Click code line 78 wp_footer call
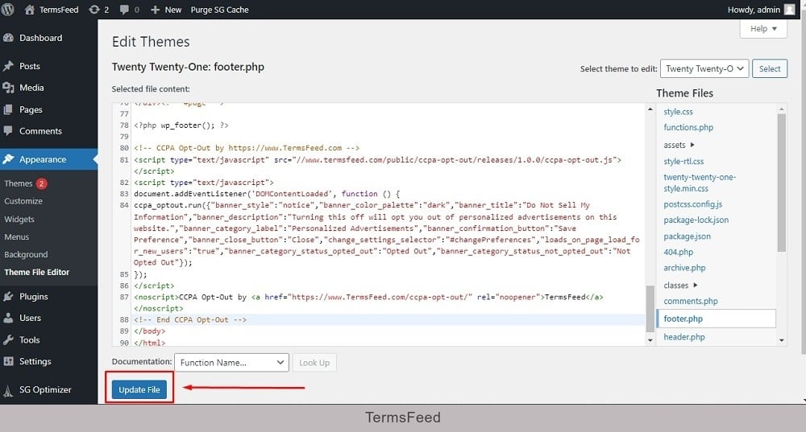Viewport: 806px width, 432px height. click(181, 125)
